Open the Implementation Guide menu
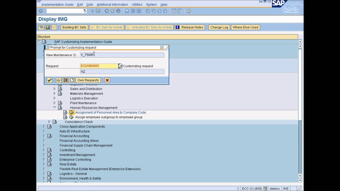This screenshot has width=340, height=191. coord(57,5)
